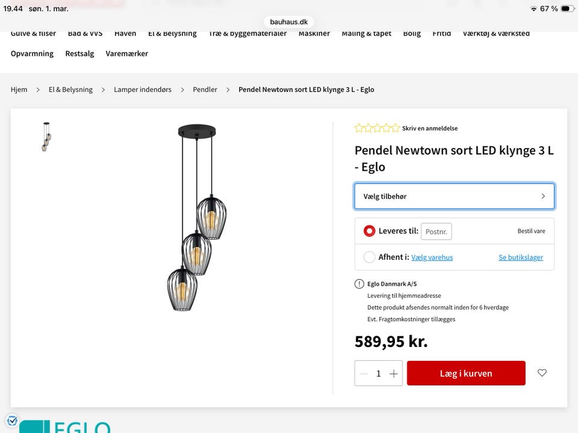Decrease quantity with minus icon
Screen dimensions: 578x433
pyautogui.click(x=364, y=373)
